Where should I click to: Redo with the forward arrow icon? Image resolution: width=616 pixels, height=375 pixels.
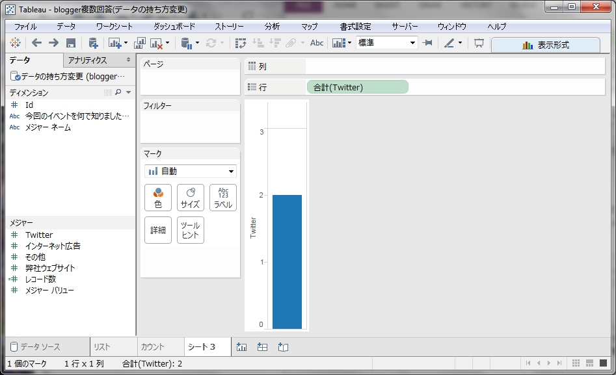coord(53,43)
